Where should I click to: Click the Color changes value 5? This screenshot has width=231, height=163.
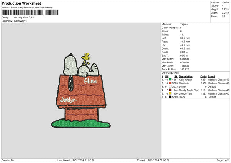click(x=181, y=28)
